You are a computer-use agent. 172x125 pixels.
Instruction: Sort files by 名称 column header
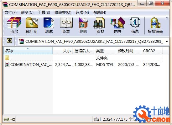pos(28,51)
